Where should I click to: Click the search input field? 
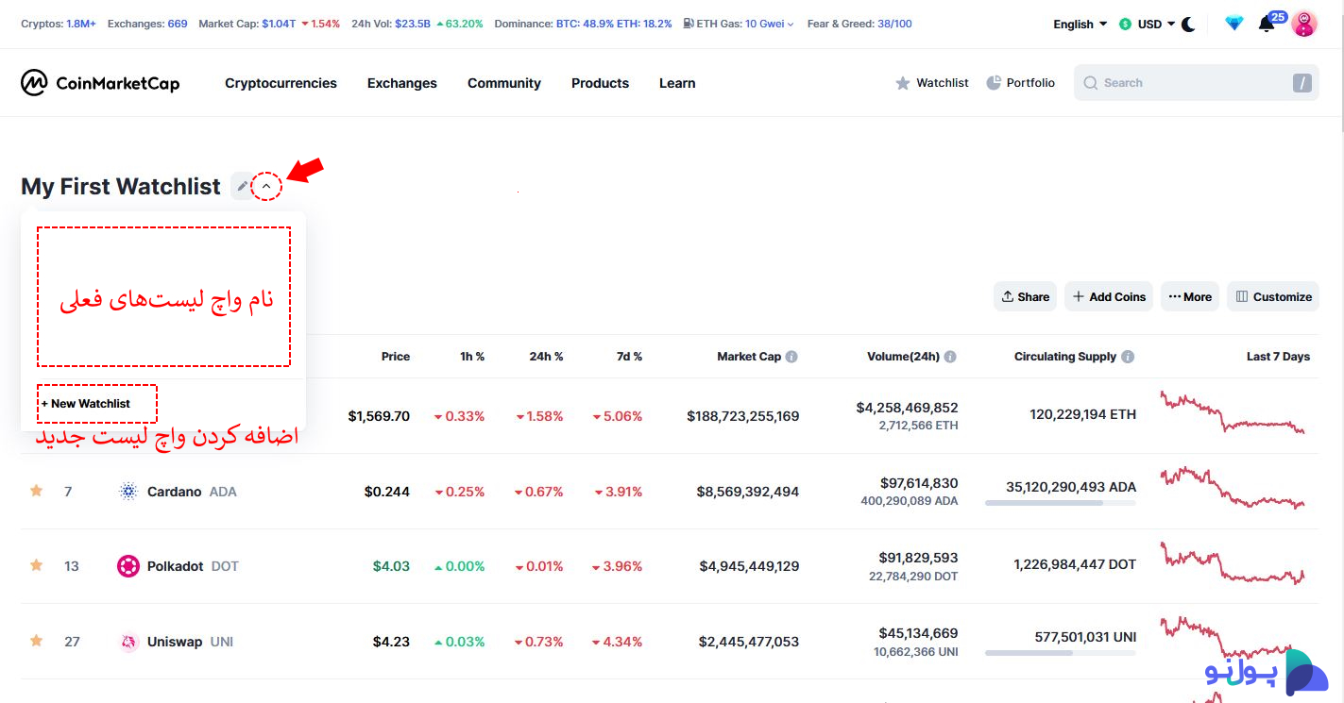click(x=1197, y=83)
